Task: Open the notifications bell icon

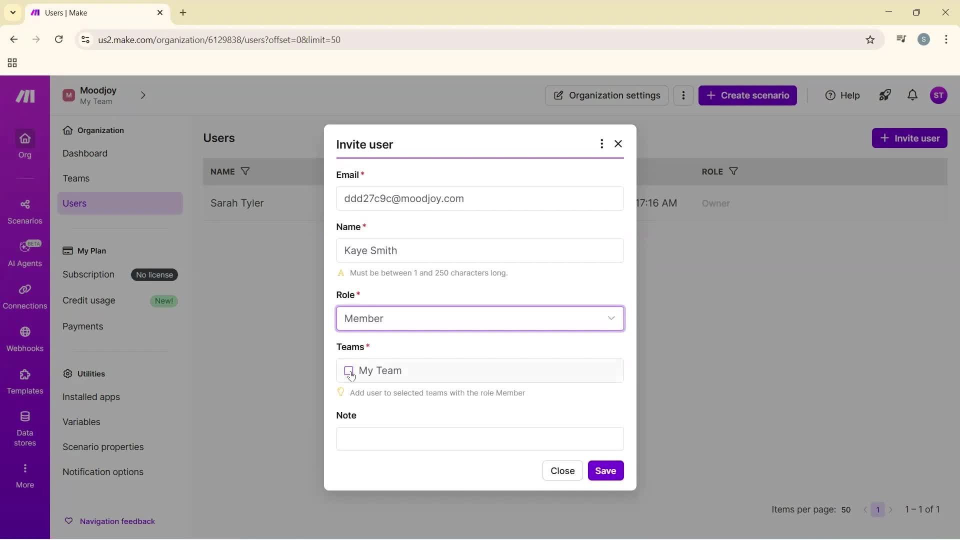Action: pos(912,95)
